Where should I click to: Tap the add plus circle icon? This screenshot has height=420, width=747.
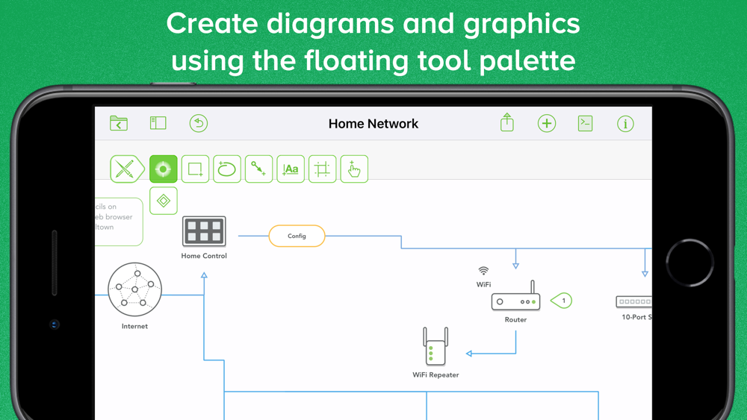tap(547, 124)
